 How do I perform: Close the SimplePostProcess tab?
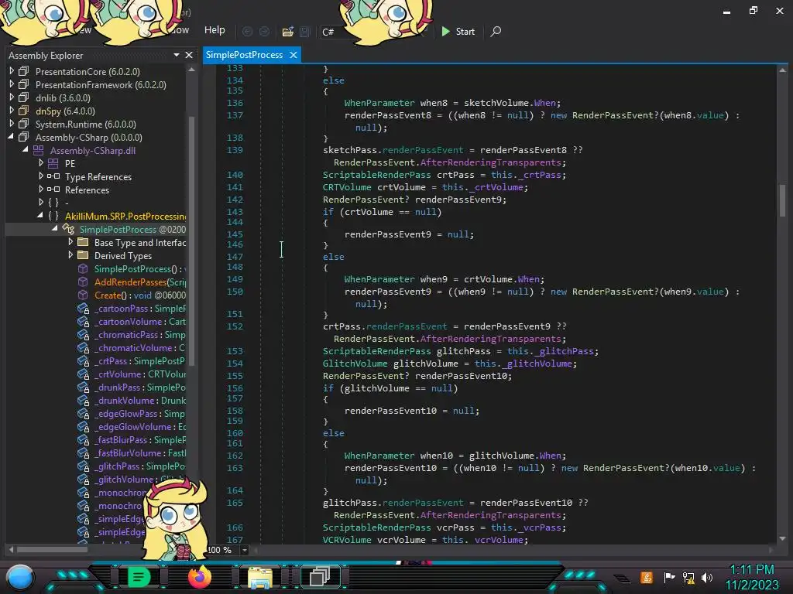point(294,55)
